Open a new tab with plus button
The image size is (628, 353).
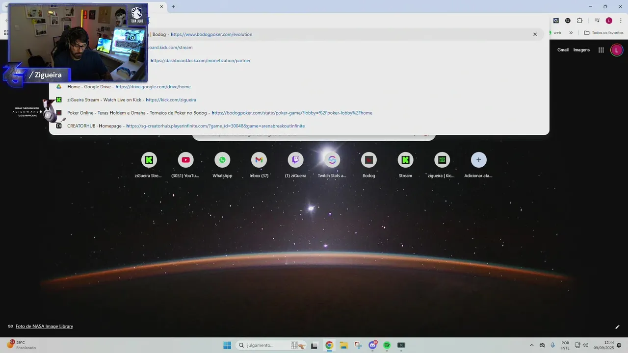[173, 6]
